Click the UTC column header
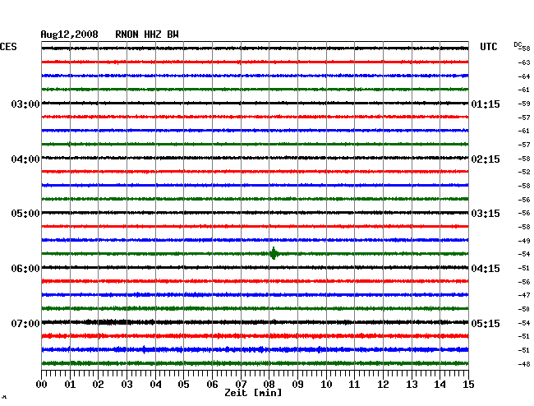534x406 pixels. pos(489,47)
